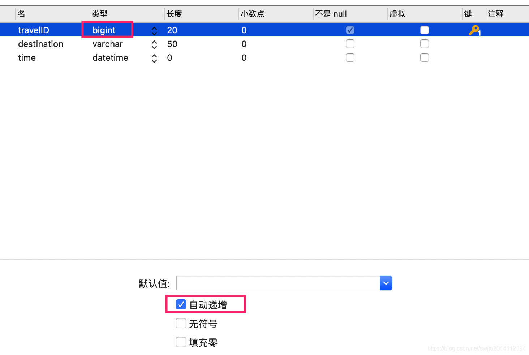Viewport: 529px width, 355px height.
Task: Click the decimal value 0 for destination
Action: (244, 44)
